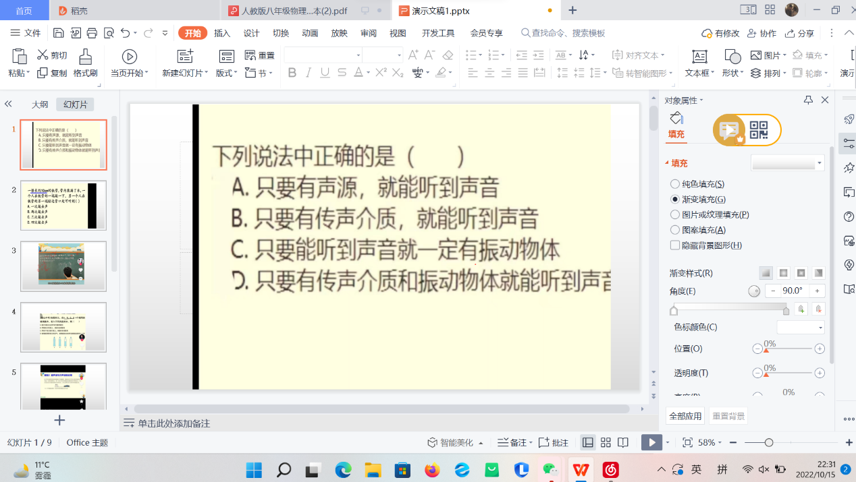Open the Insert (插入) ribbon tab
Image resolution: width=856 pixels, height=482 pixels.
click(x=222, y=34)
